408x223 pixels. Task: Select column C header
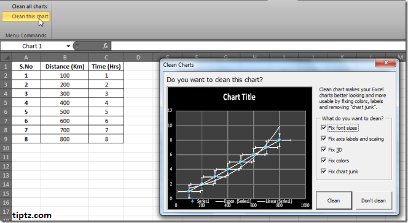106,58
